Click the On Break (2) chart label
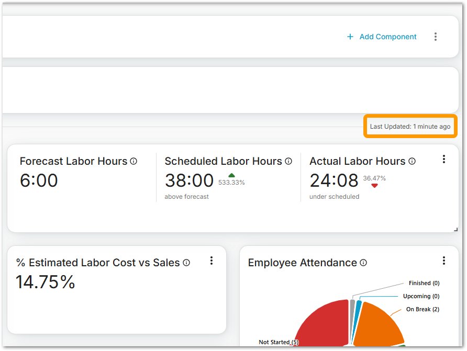The height and width of the screenshot is (351, 467). click(x=422, y=309)
